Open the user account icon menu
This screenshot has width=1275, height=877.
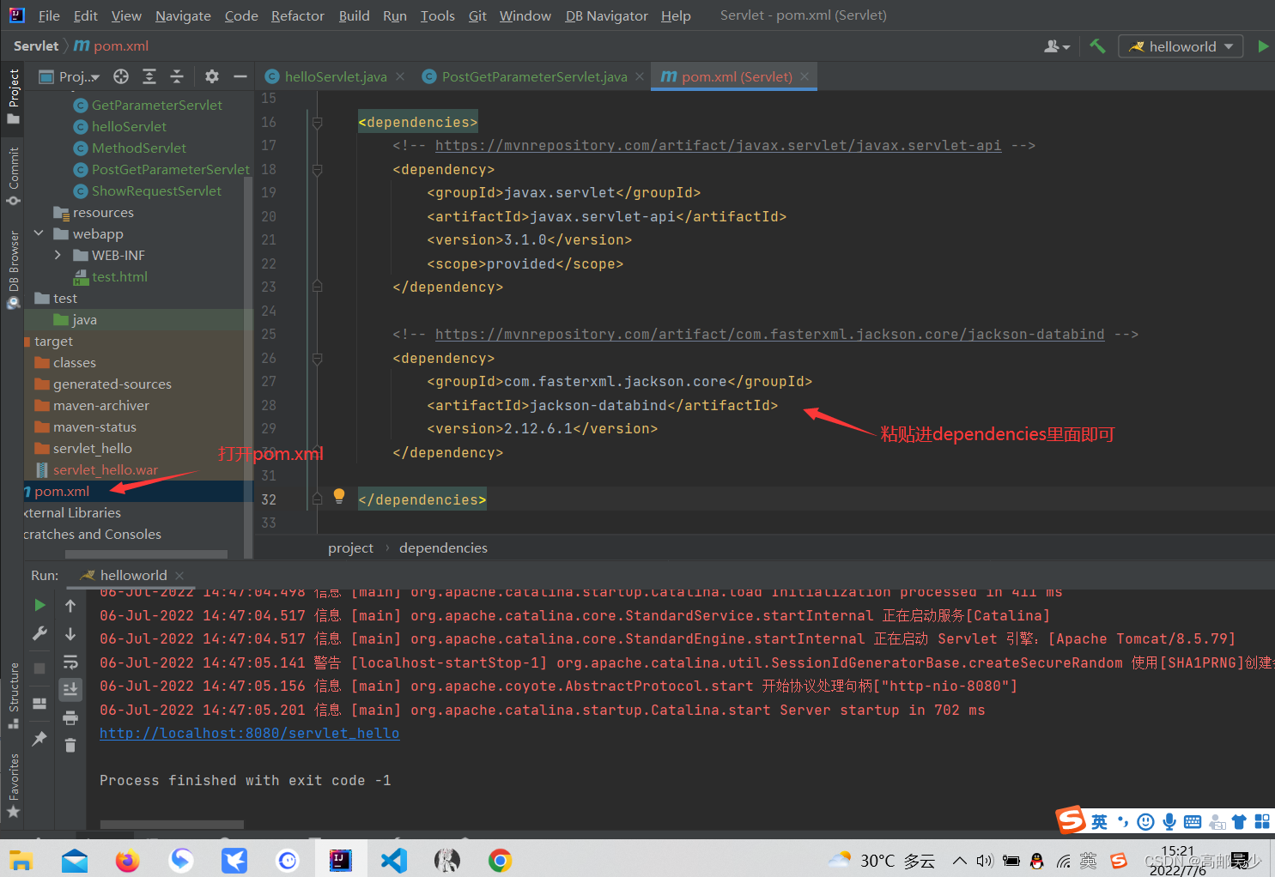point(1057,46)
